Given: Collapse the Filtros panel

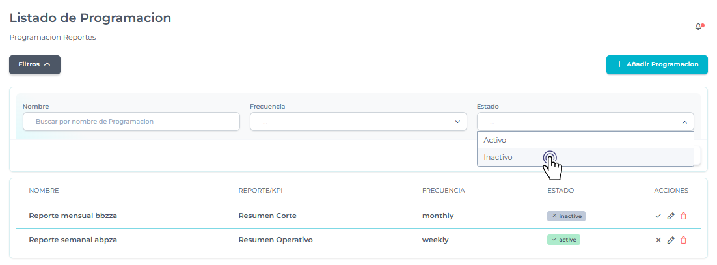Looking at the screenshot, I should pos(34,64).
